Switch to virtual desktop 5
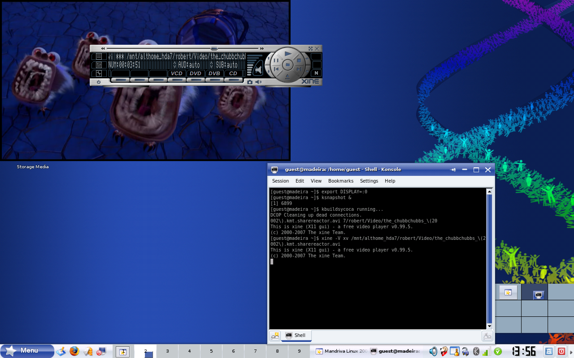This screenshot has width=574, height=358. (211, 351)
